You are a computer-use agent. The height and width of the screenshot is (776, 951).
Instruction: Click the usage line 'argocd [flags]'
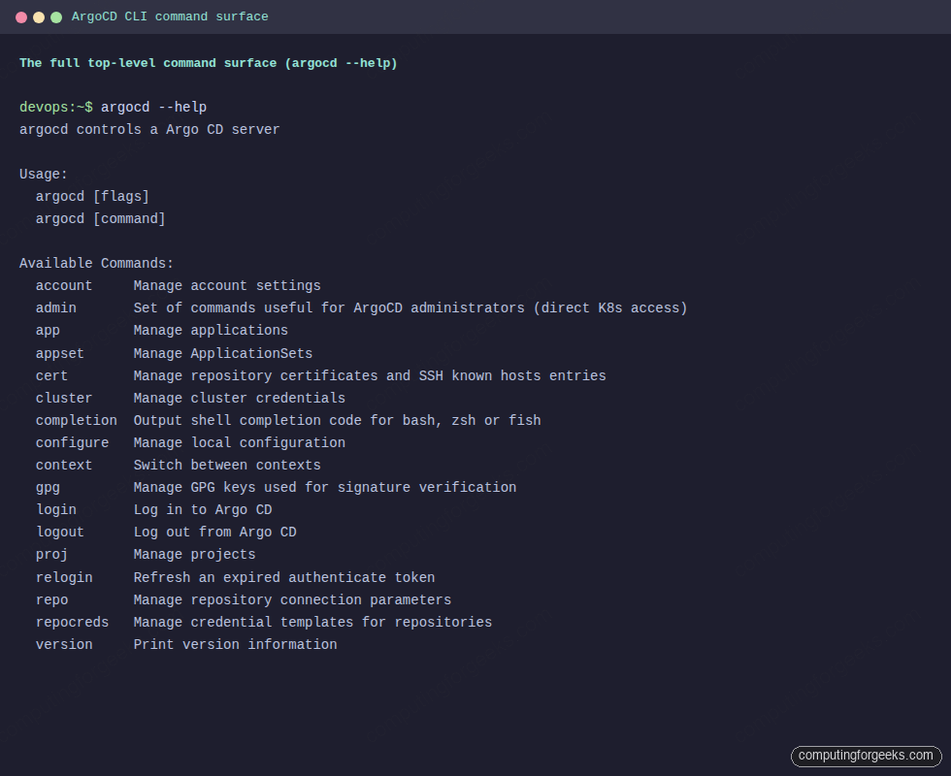coord(92,197)
